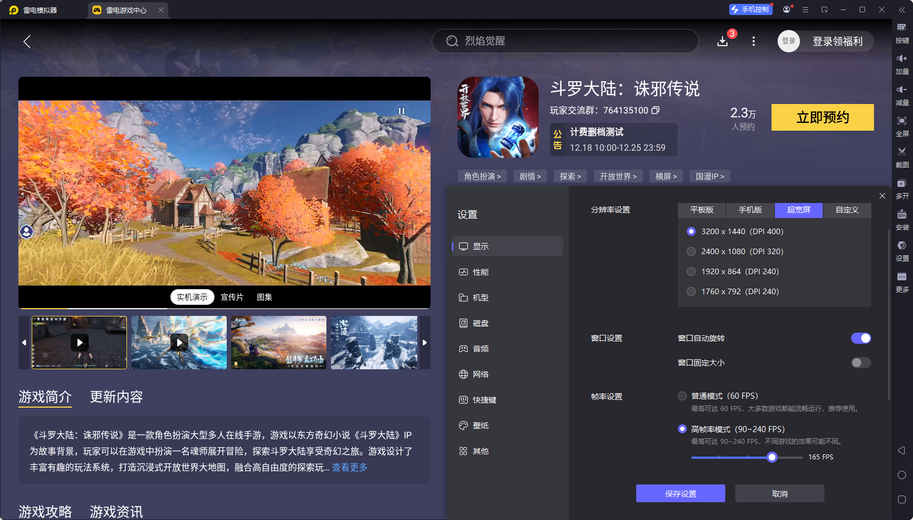Viewport: 913px width, 520px height.
Task: Open 音频 audio settings in the settings menu
Action: [x=481, y=348]
